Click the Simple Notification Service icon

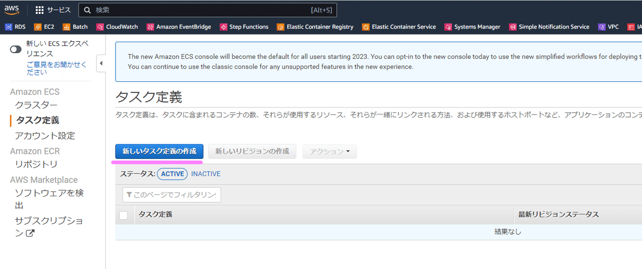click(x=513, y=27)
